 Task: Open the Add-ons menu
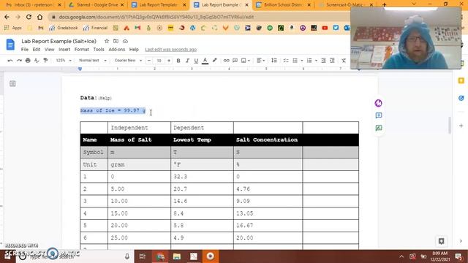117,50
